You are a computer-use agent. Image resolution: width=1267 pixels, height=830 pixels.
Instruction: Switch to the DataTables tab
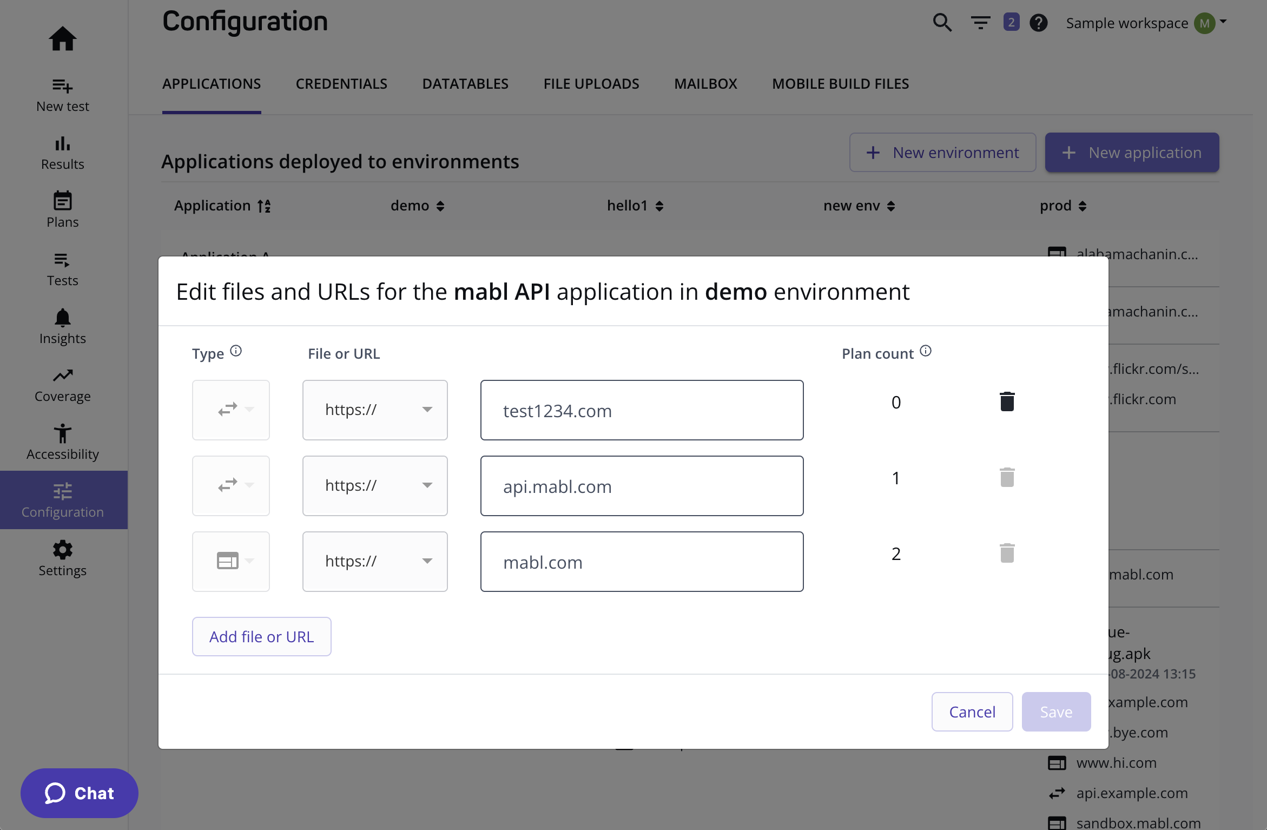click(465, 84)
